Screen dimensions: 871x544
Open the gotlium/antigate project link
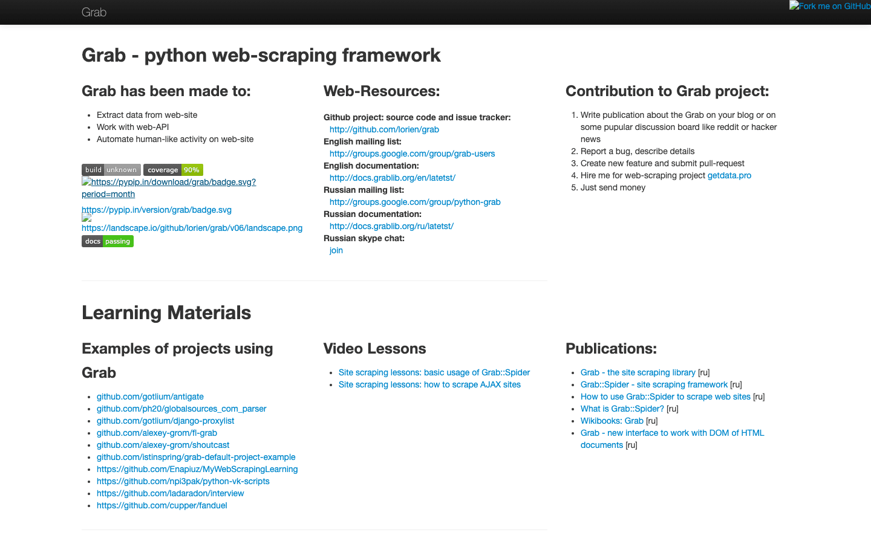tap(150, 397)
